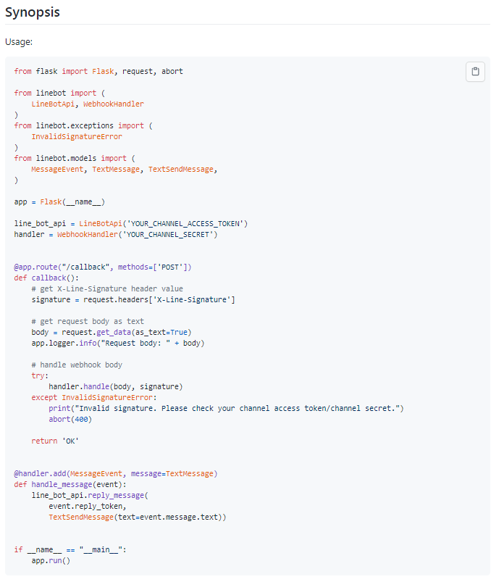
Task: Click 'except InvalidSignatureError:' line
Action: [94, 397]
